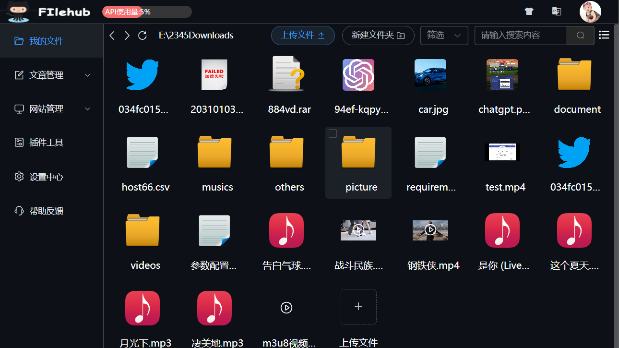Click the API usage progress bar
This screenshot has width=619, height=348.
[x=146, y=12]
